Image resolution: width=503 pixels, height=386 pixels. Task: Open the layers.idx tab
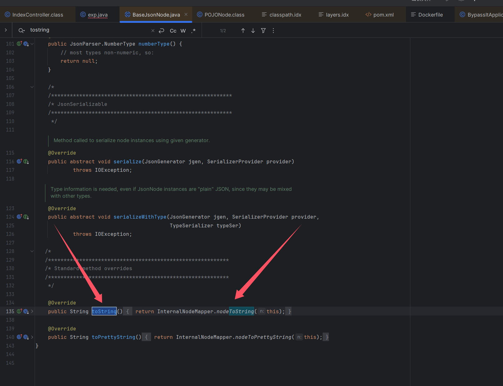[x=334, y=15]
